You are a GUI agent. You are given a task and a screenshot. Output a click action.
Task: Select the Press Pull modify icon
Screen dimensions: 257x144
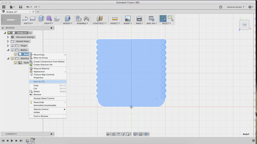(67, 19)
